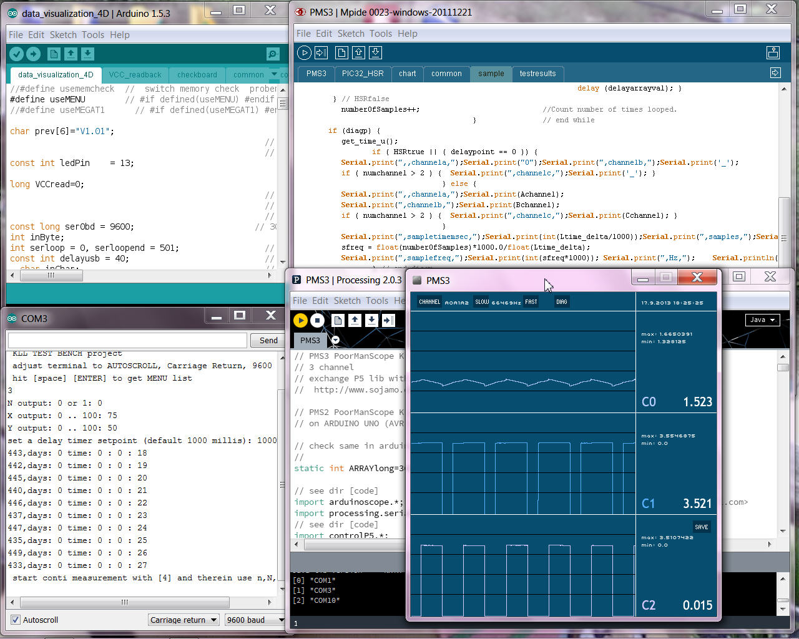Open the Java mode dropdown in Processing
This screenshot has height=639, width=799.
762,320
